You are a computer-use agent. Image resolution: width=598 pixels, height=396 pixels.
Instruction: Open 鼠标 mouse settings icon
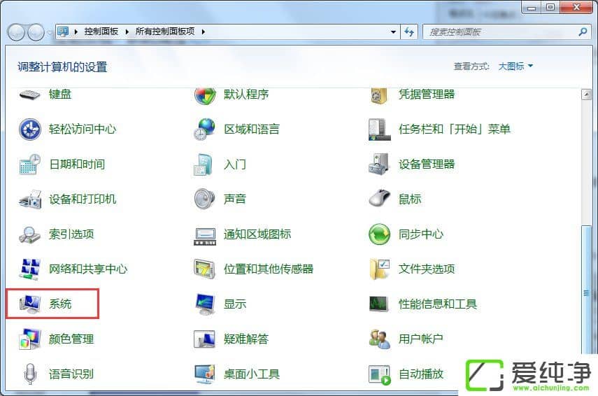point(379,199)
